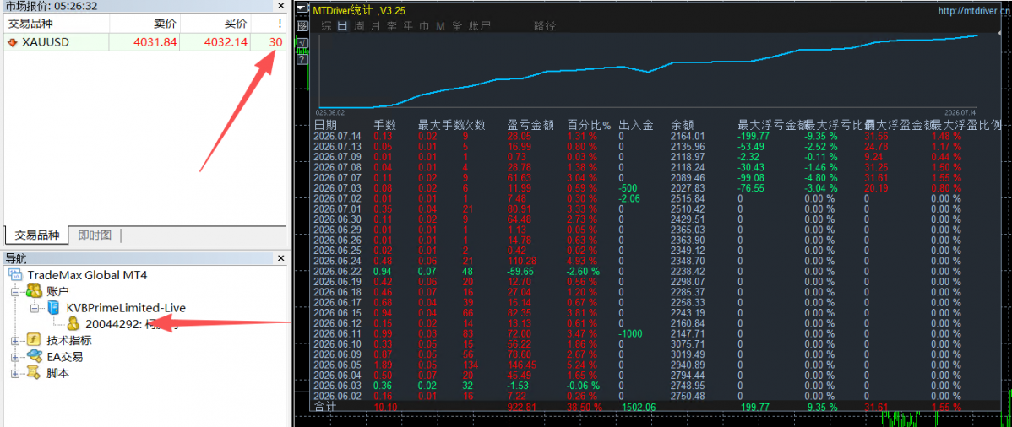The image size is (1012, 427).
Task: Collapse the 账户 tree node
Action: (15, 291)
